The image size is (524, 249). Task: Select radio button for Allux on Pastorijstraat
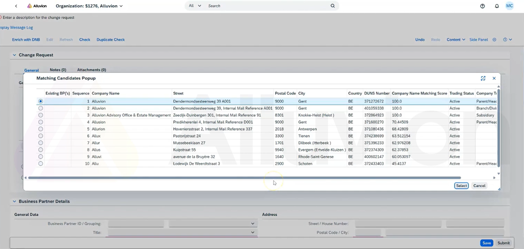pos(41,136)
